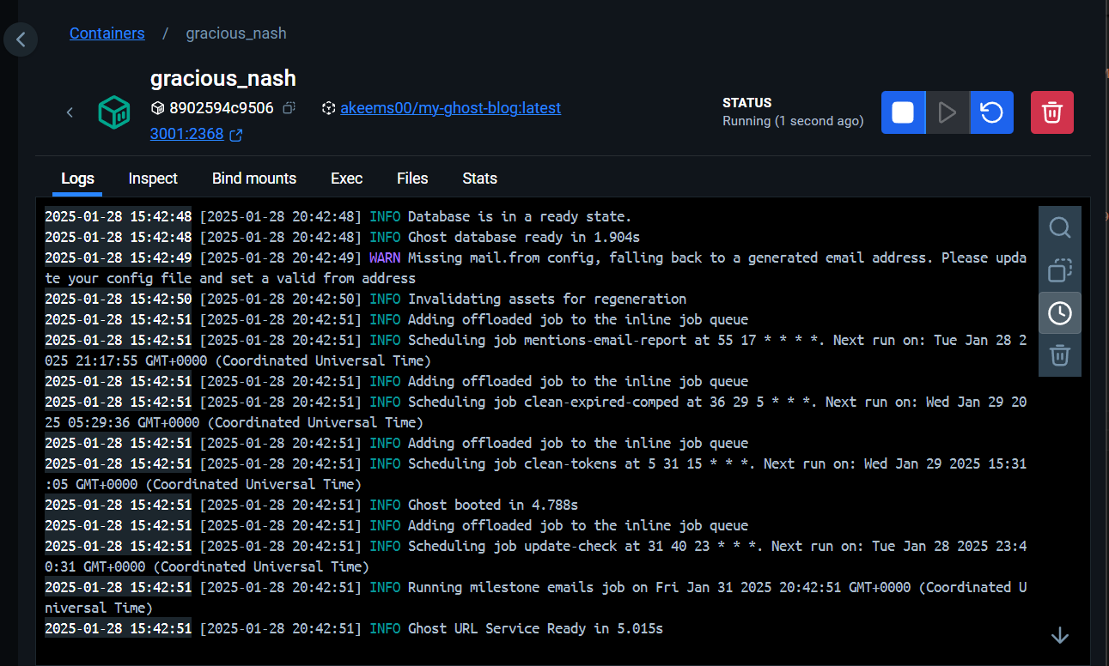Delete the container with red trash button
Viewport: 1109px width, 666px height.
(1052, 112)
